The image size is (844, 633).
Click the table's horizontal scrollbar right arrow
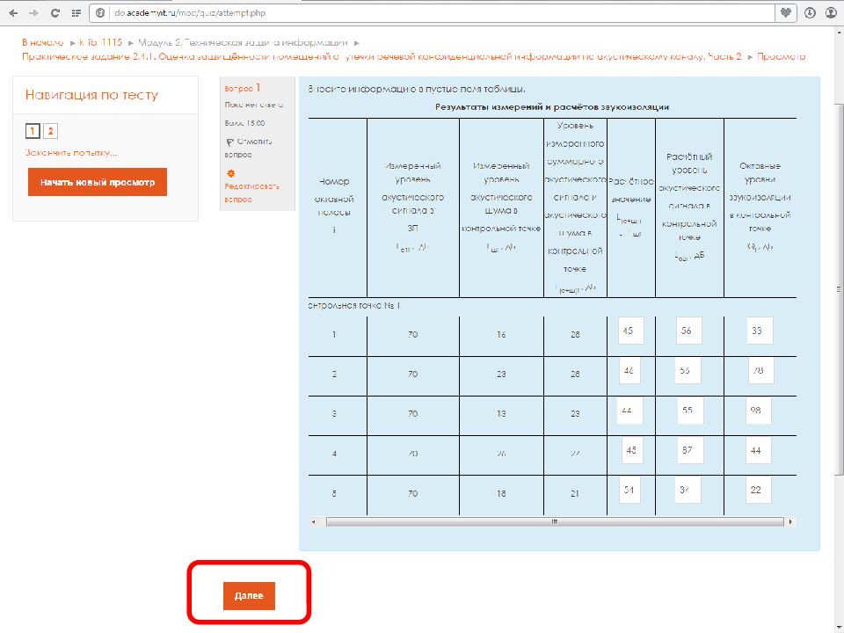click(x=791, y=520)
